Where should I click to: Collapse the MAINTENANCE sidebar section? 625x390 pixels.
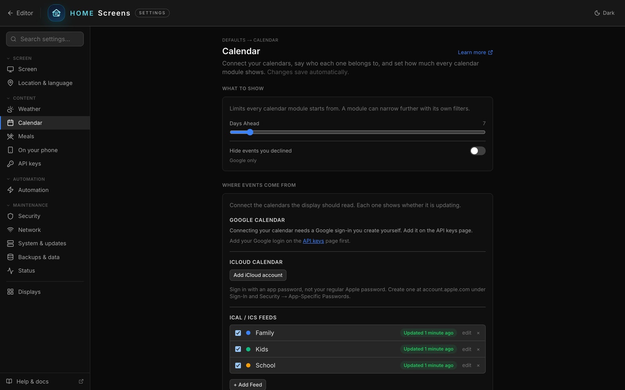(x=27, y=205)
